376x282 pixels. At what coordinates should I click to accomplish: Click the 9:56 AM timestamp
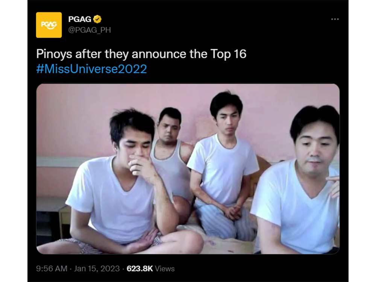[52, 268]
